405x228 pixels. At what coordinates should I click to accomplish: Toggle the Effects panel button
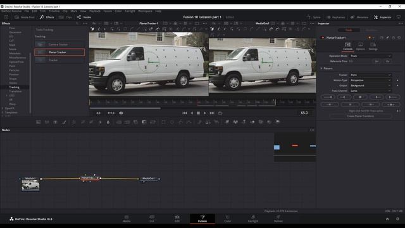(47, 17)
